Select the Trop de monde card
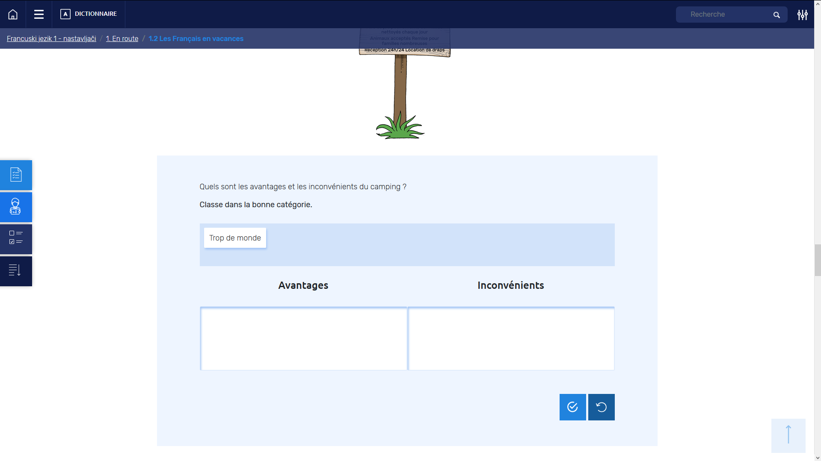821x461 pixels. coord(235,238)
